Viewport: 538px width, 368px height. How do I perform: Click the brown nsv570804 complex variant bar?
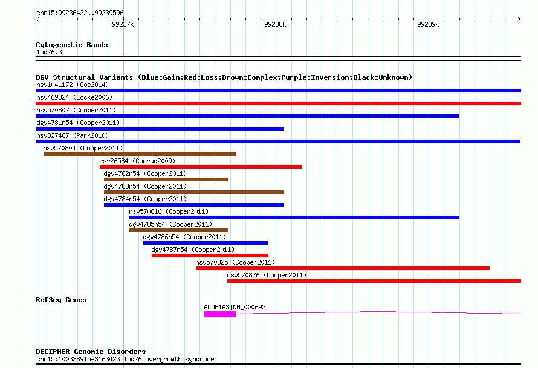[x=140, y=154]
